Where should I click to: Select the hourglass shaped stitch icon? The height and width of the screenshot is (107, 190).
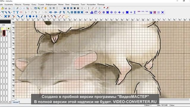[x=134, y=12]
